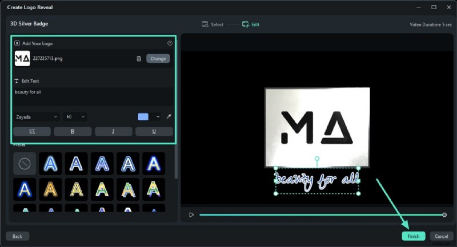The width and height of the screenshot is (457, 247).
Task: Toggle underline text formatting
Action: (154, 132)
